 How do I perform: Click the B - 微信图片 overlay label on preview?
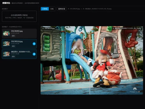(x=127, y=28)
